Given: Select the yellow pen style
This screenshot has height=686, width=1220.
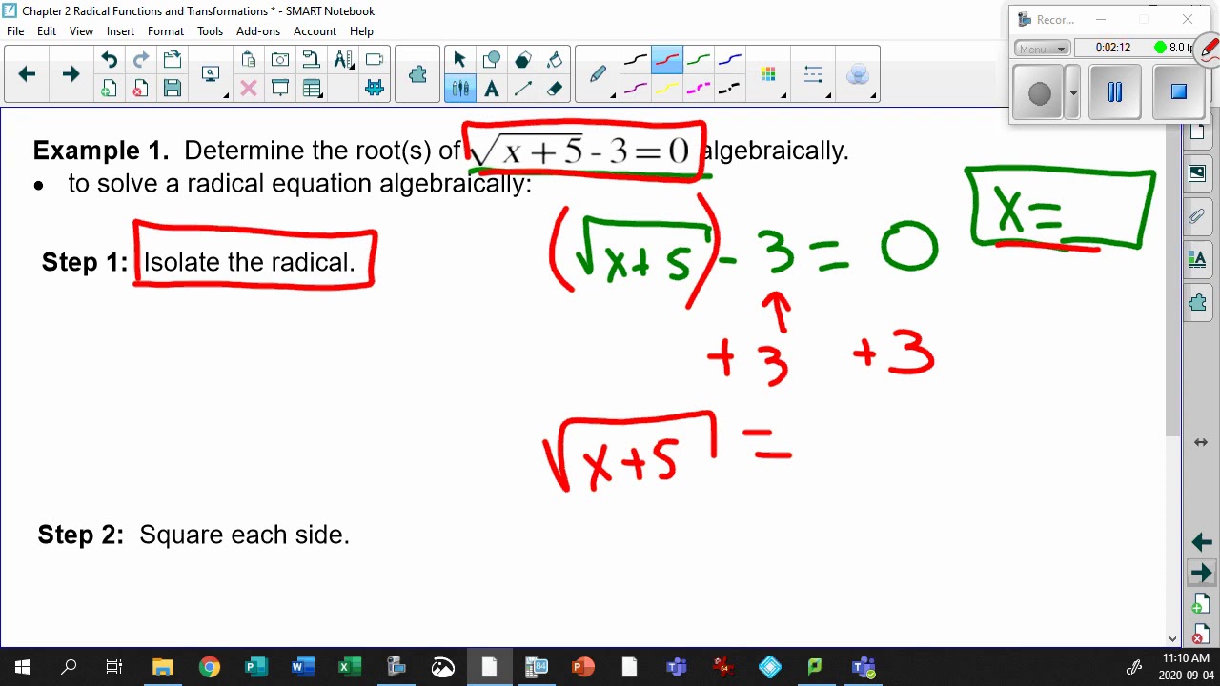Looking at the screenshot, I should pyautogui.click(x=666, y=89).
